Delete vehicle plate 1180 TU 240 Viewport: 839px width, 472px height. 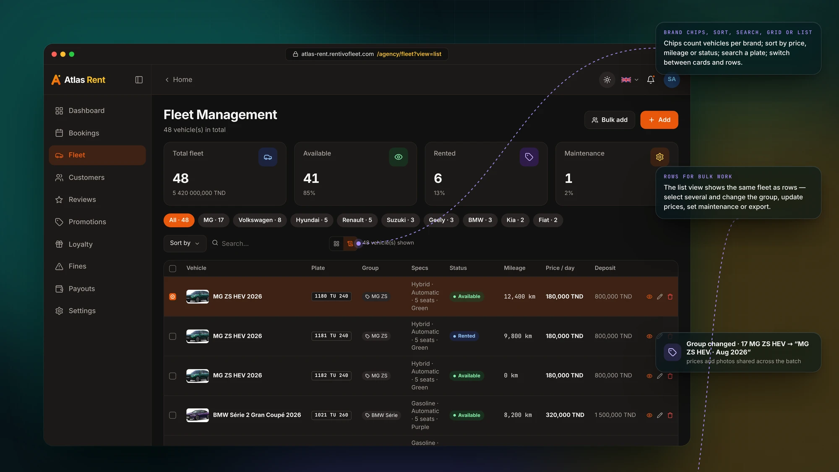pos(670,297)
